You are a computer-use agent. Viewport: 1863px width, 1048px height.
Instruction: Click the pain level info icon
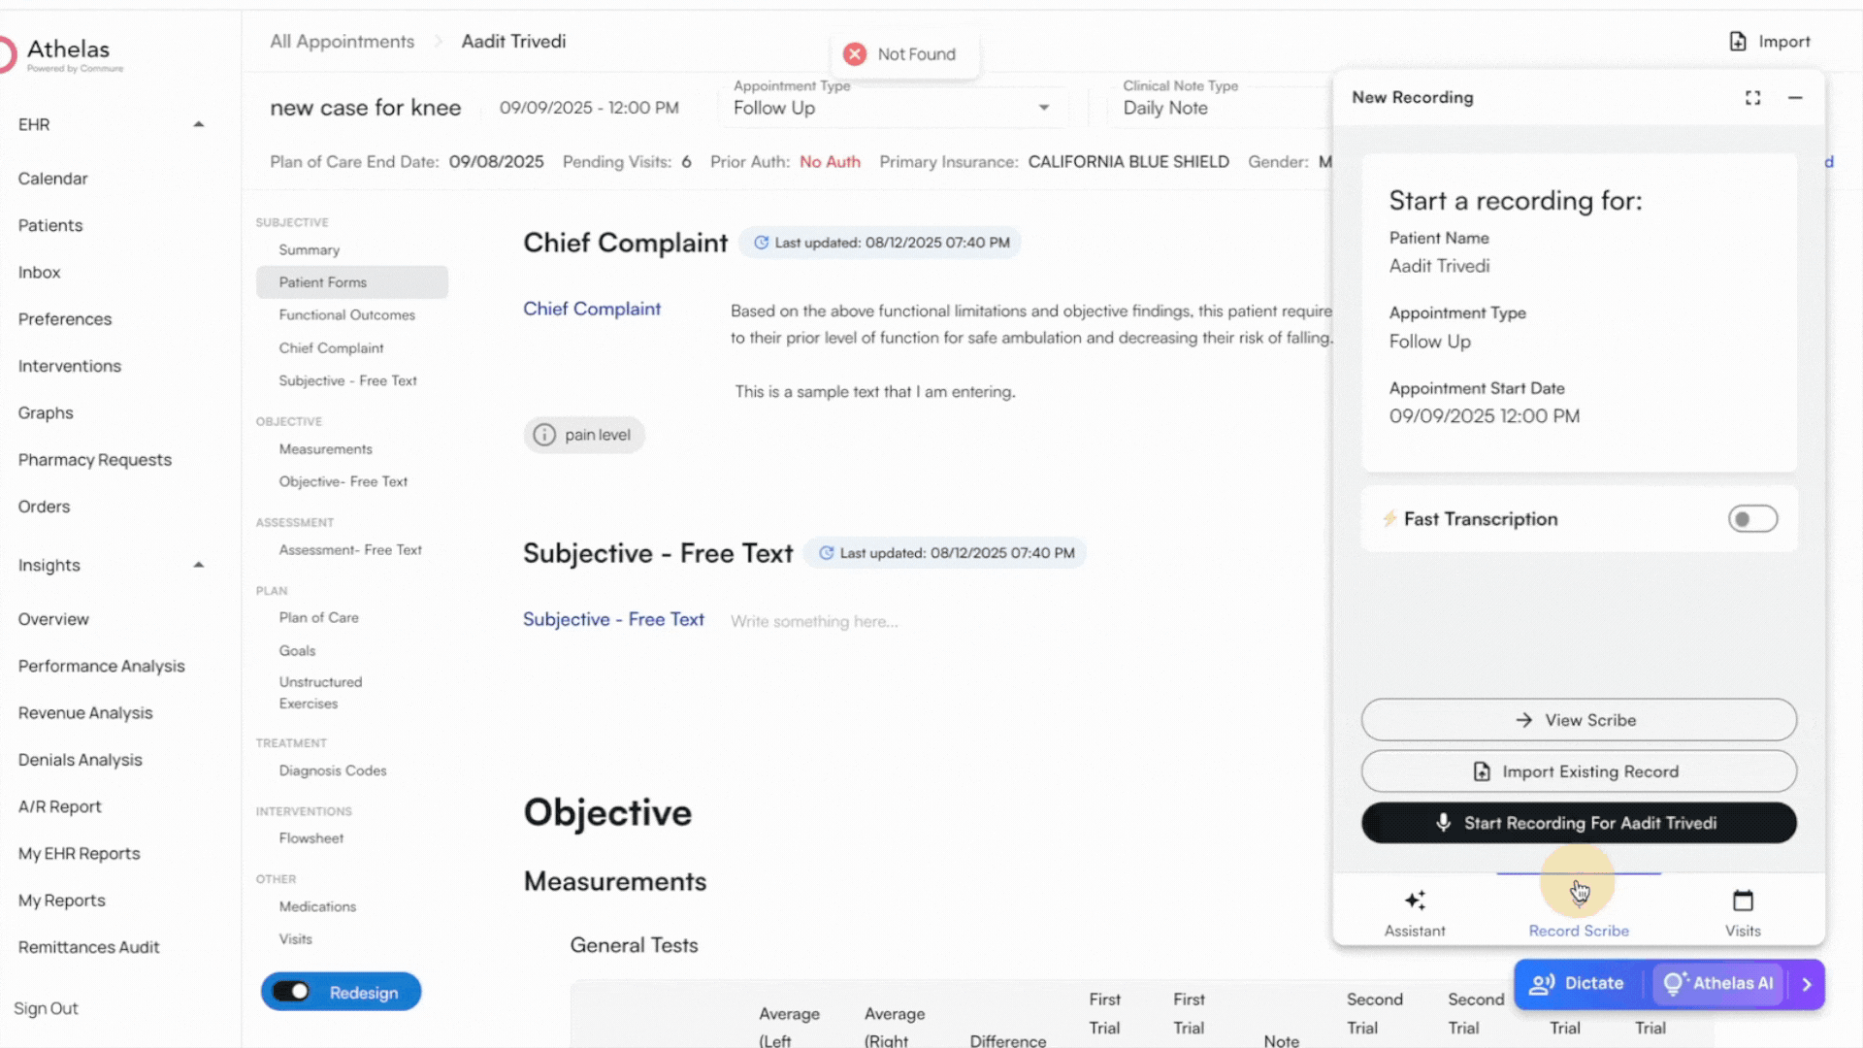(x=544, y=435)
